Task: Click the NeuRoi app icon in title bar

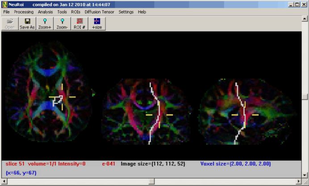Action: coord(4,4)
